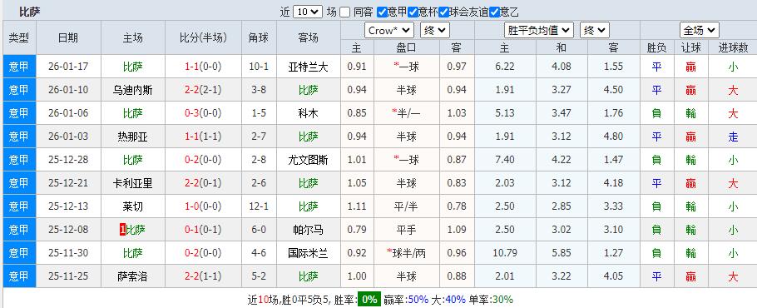Open the 0-1(0-1) score versus 帕尔马
The image size is (757, 308).
[203, 230]
